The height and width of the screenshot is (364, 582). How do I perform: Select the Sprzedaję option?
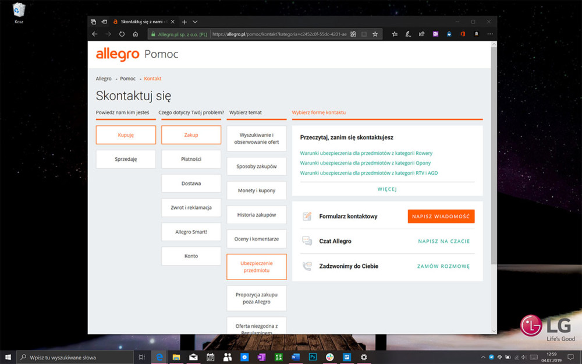coord(126,159)
